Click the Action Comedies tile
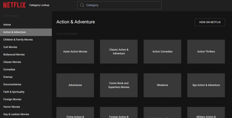 point(162,52)
